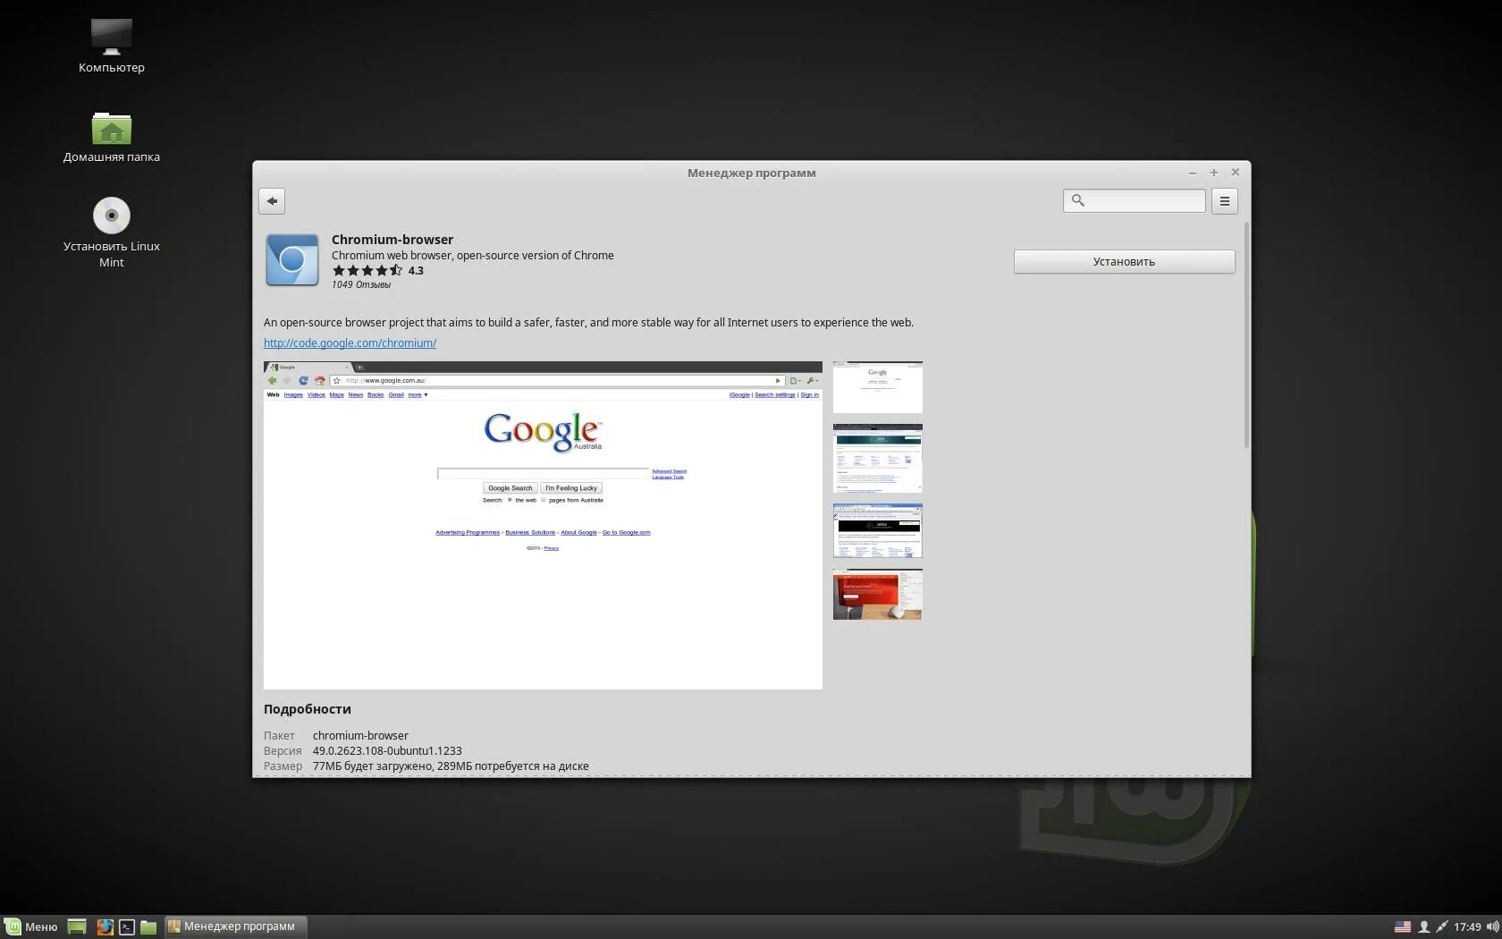Go back with the arrow button

[x=272, y=201]
